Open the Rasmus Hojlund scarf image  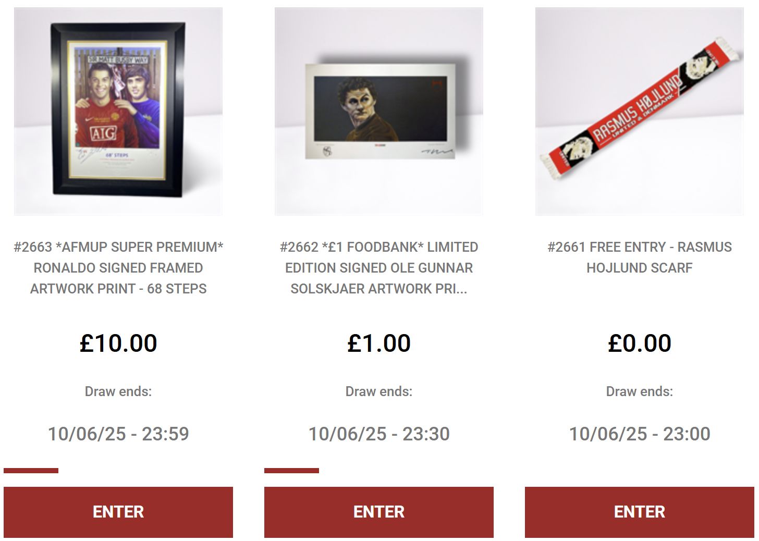tap(640, 111)
